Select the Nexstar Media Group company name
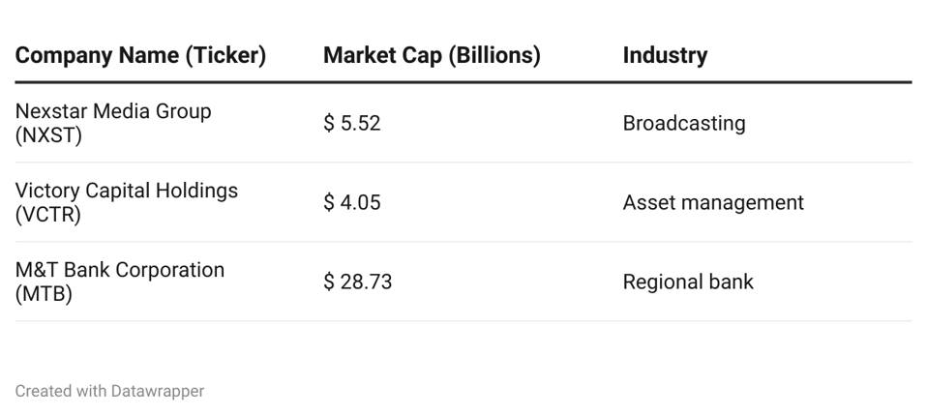Screen dimensions: 927x416 click(112, 111)
